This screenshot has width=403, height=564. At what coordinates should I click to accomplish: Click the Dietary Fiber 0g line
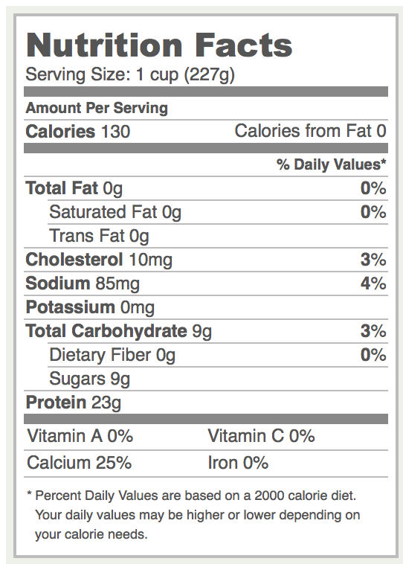click(218, 355)
